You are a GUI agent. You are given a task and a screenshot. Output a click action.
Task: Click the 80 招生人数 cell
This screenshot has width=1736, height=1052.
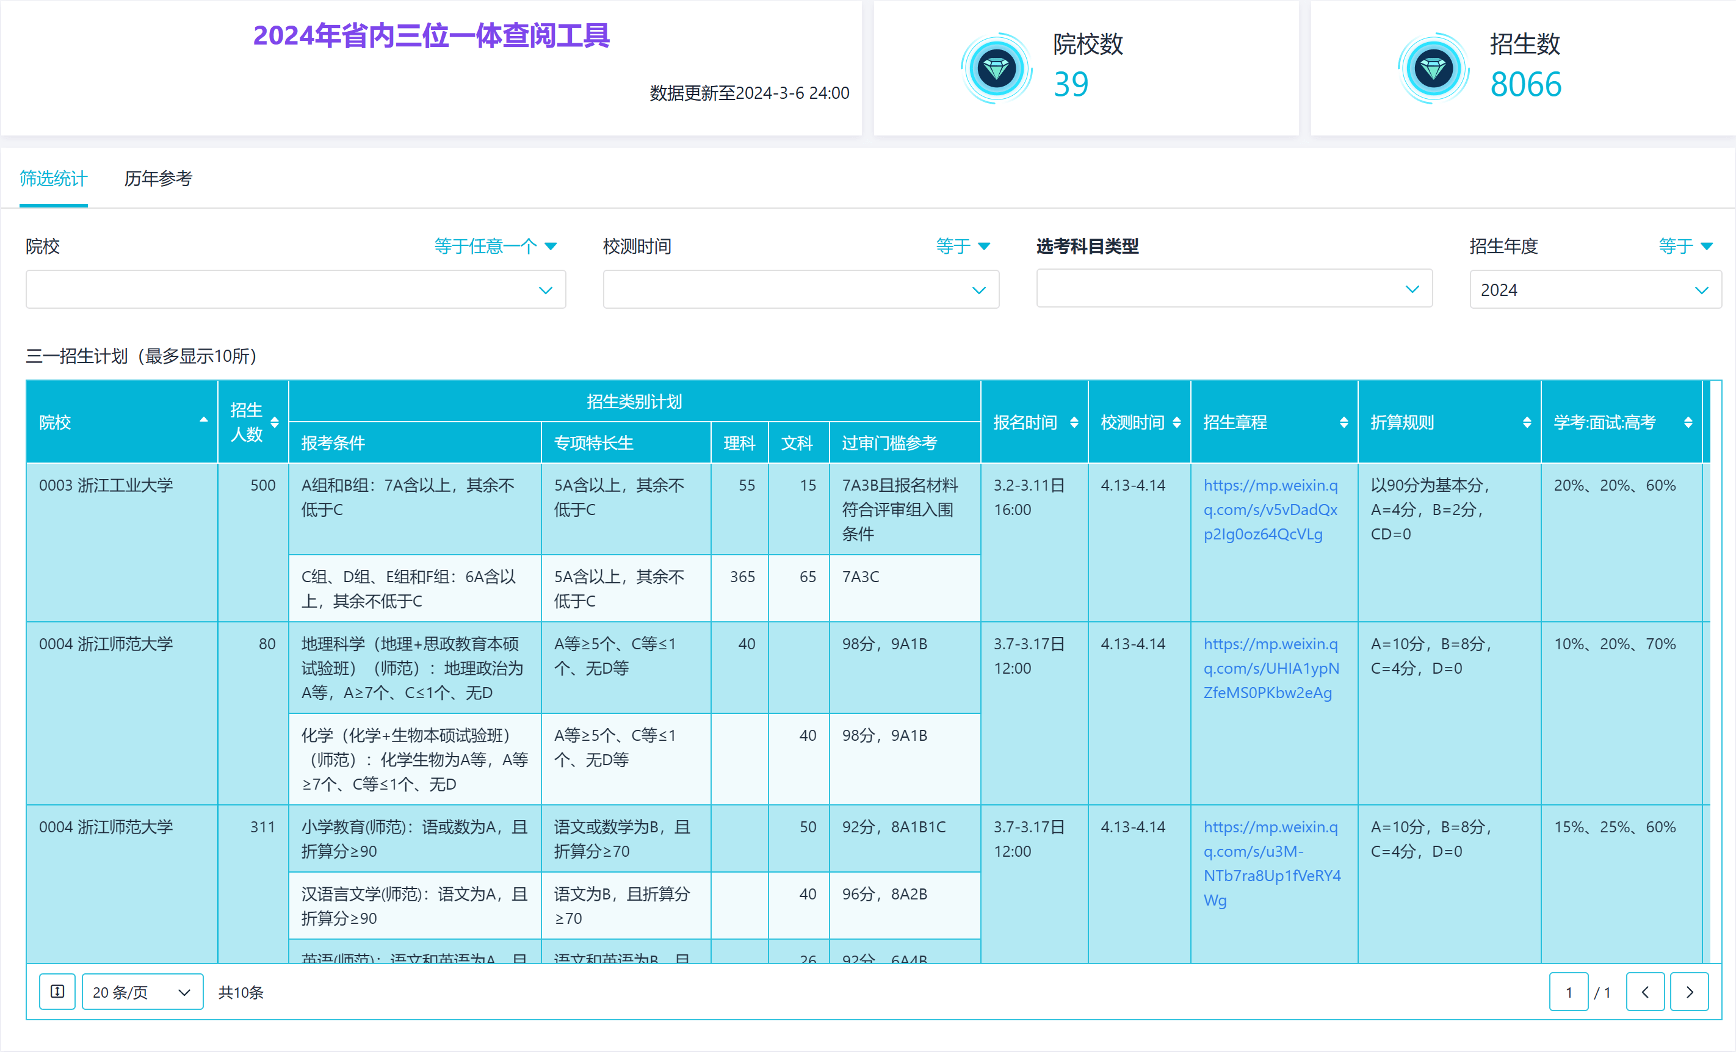(x=253, y=713)
